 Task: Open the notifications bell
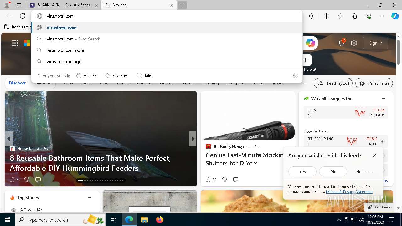(341, 43)
